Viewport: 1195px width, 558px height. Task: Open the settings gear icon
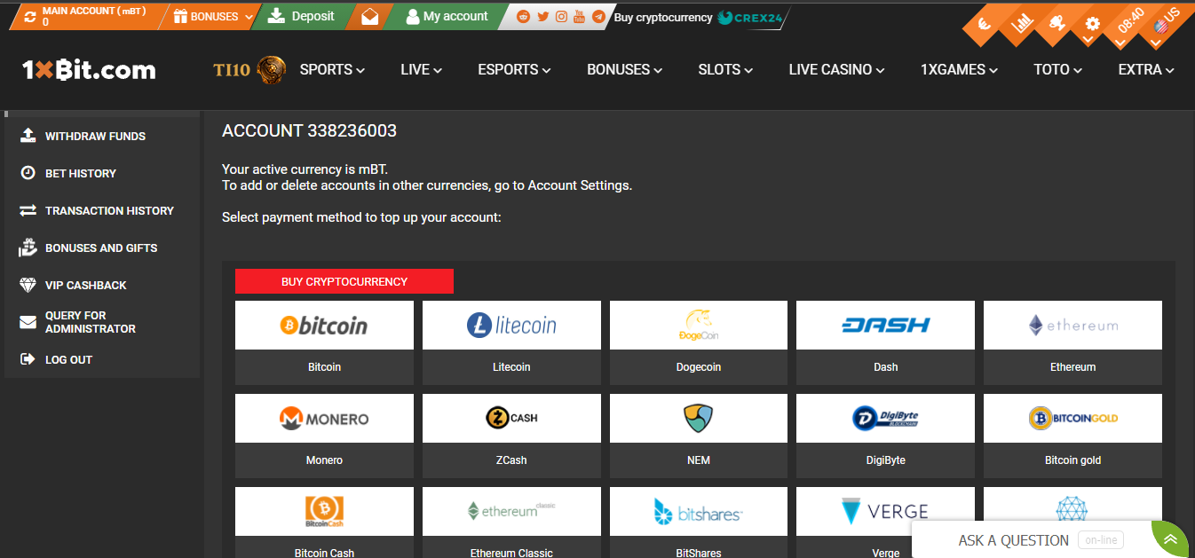pyautogui.click(x=1092, y=24)
